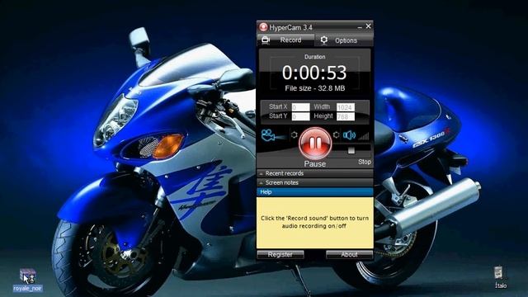Select the Italo desktop icon
The width and height of the screenshot is (528, 297).
(x=500, y=277)
